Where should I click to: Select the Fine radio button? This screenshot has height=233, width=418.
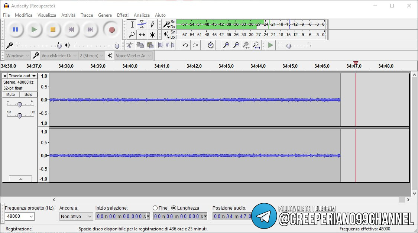pos(155,208)
